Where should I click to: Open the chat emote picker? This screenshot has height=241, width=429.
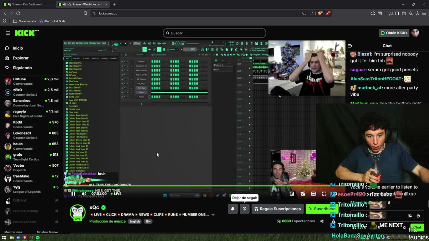tap(418, 216)
